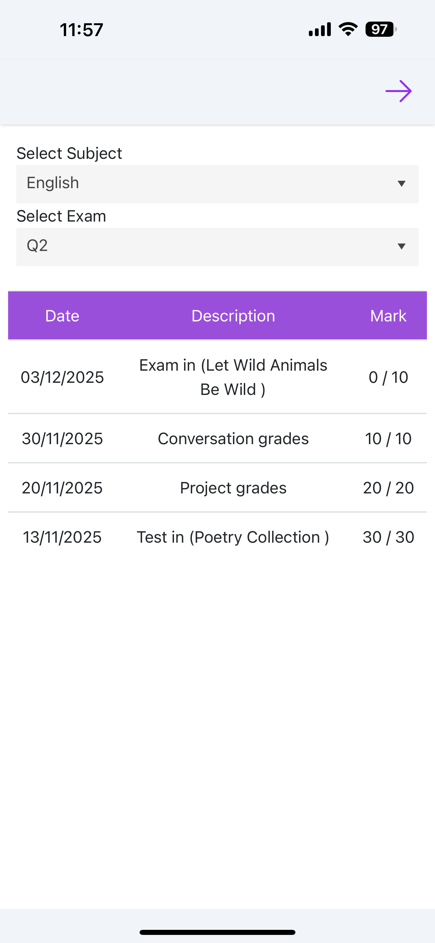Image resolution: width=435 pixels, height=943 pixels.
Task: Tap the Wi-Fi status icon
Action: tap(348, 29)
